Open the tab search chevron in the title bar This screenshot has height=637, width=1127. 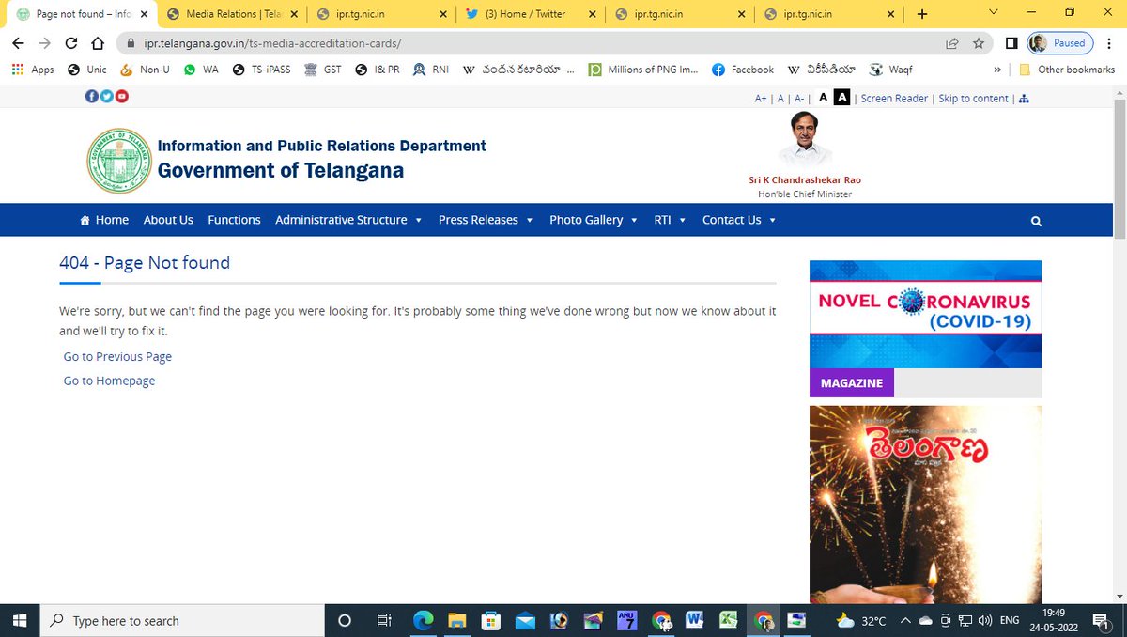(x=994, y=12)
